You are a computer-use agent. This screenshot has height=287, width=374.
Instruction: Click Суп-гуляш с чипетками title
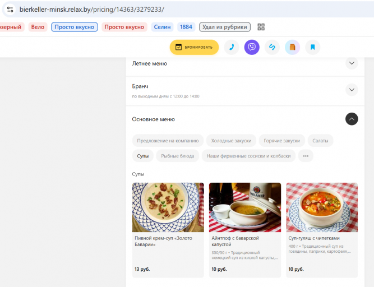coord(314,238)
